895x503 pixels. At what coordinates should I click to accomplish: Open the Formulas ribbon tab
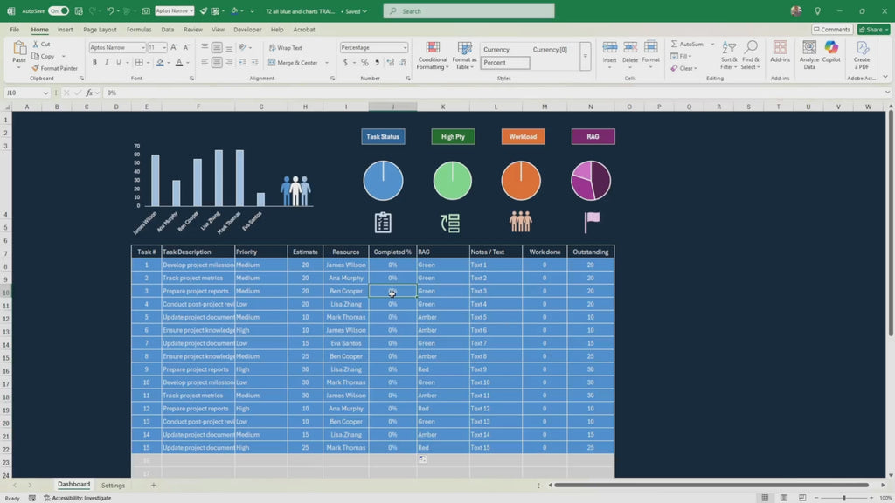(139, 30)
